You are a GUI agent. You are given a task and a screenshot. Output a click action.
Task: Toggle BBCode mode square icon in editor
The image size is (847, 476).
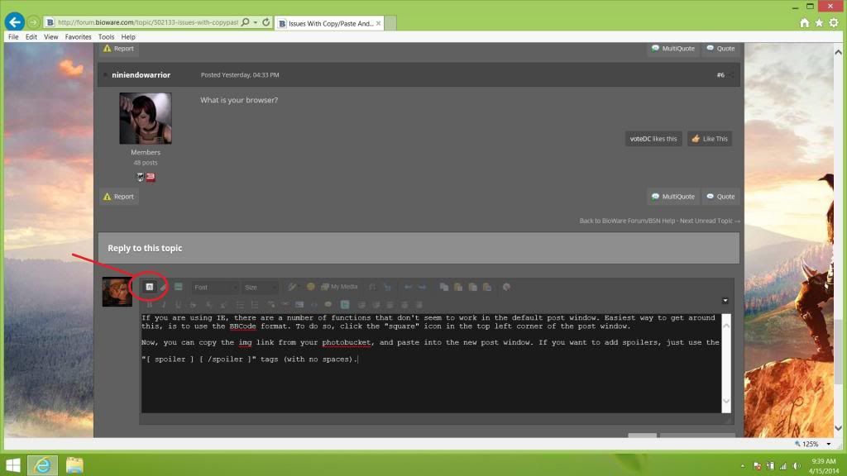pos(150,287)
